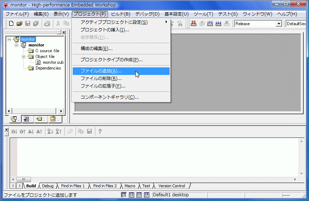Switch to the Version Control tab

point(172,186)
